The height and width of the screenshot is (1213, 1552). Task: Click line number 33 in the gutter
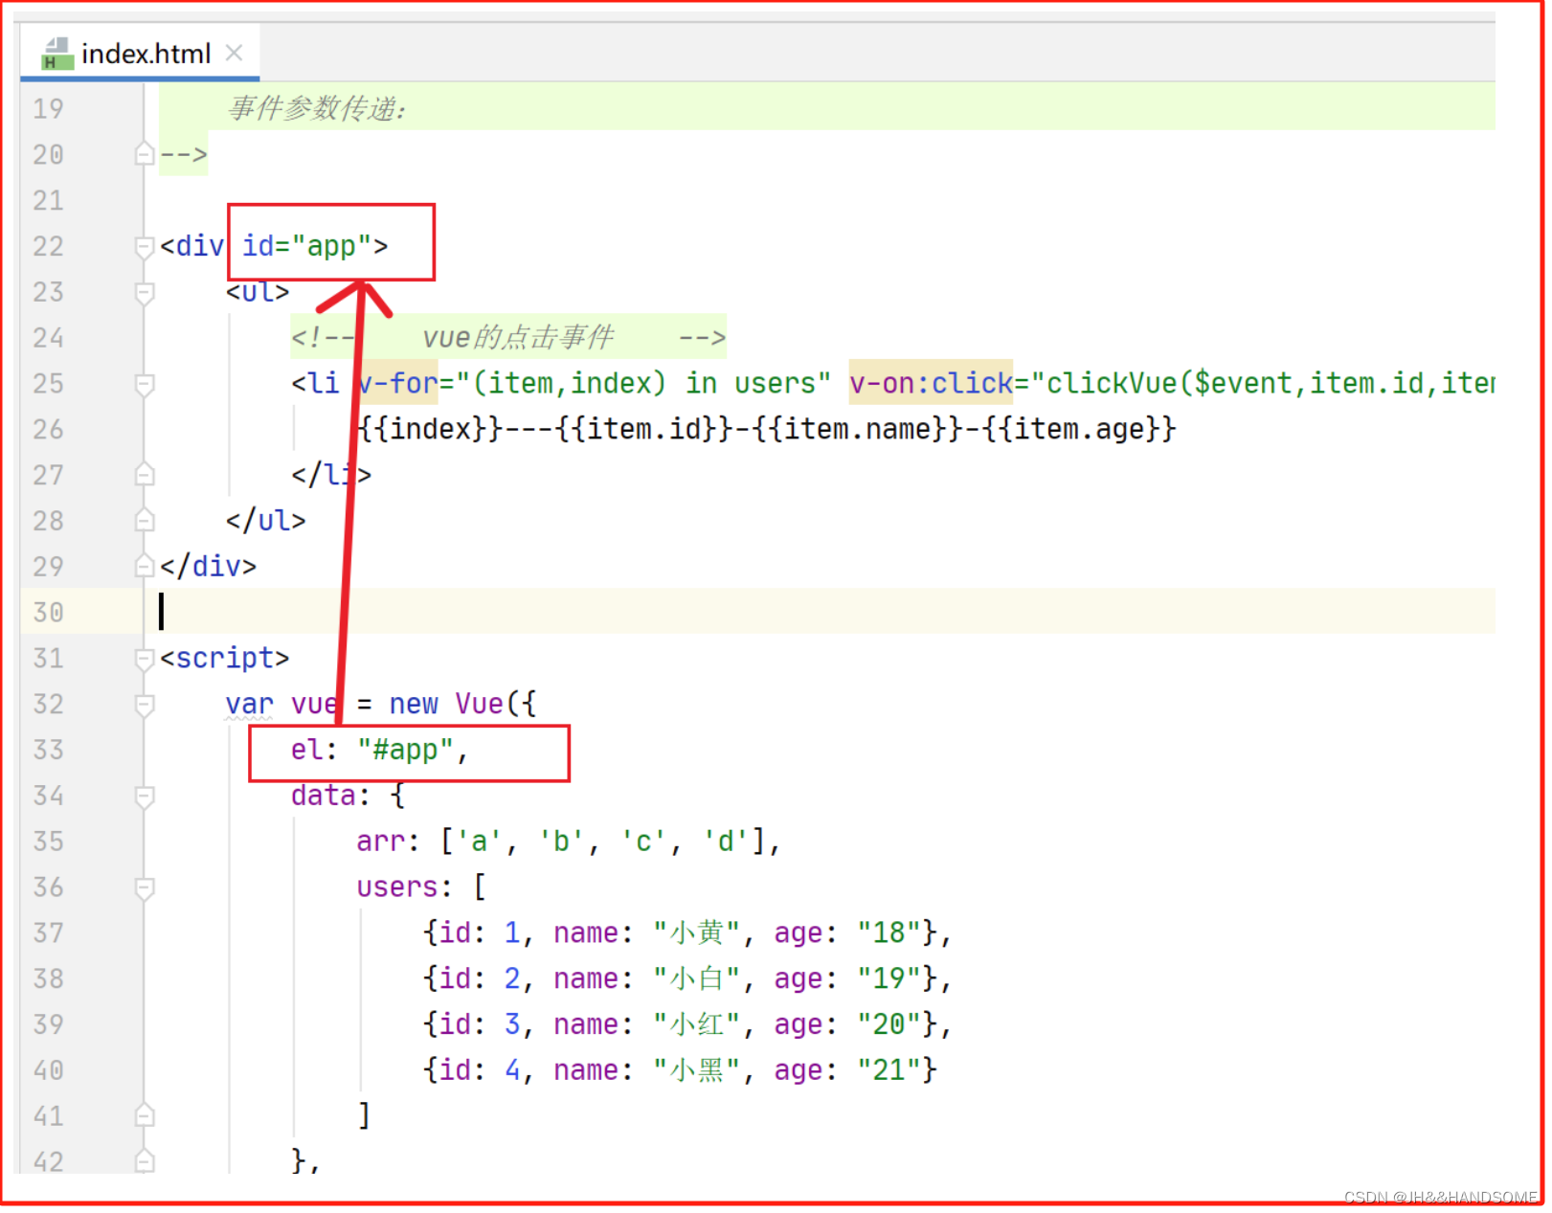click(x=48, y=751)
